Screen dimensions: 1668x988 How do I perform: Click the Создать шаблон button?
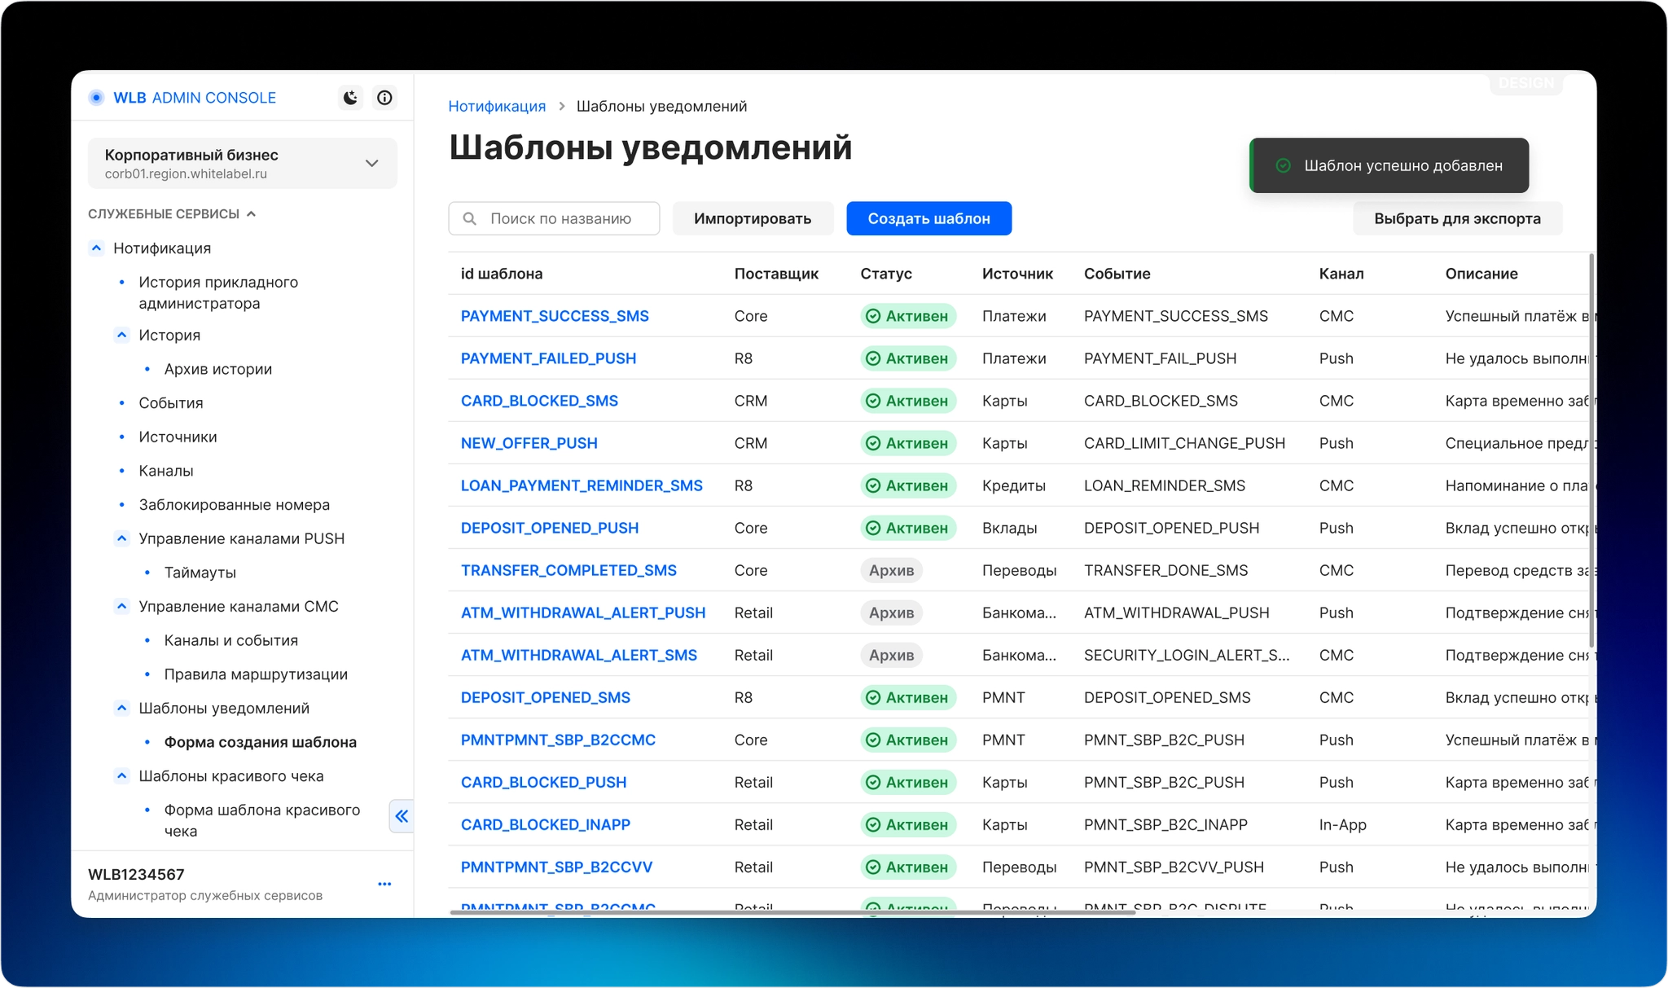(928, 218)
